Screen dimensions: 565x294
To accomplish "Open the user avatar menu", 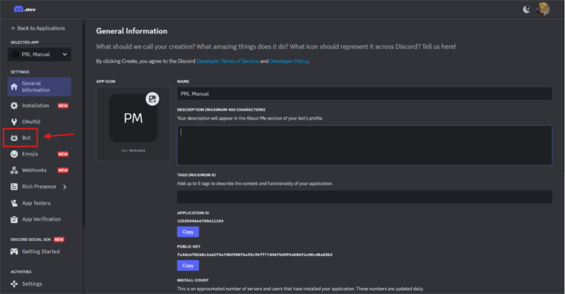I will [543, 9].
